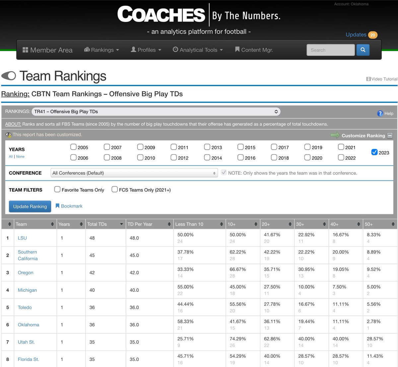Enable FCS Teams Only (2021+) filter

(114, 189)
